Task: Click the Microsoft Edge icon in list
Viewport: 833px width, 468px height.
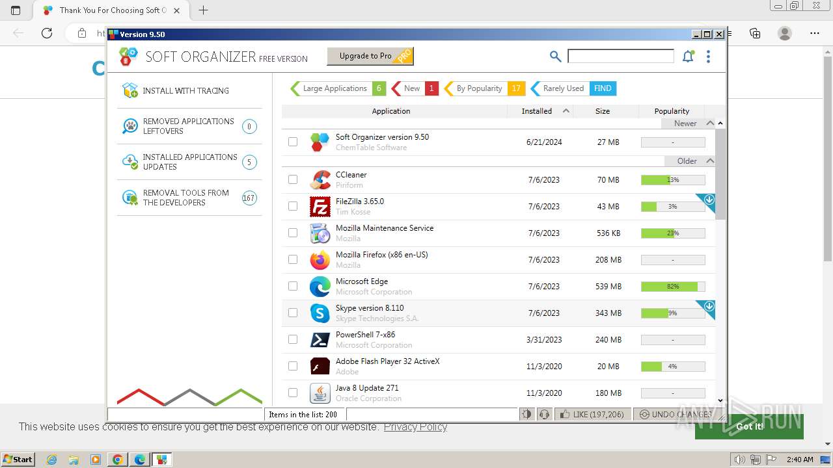Action: [320, 287]
